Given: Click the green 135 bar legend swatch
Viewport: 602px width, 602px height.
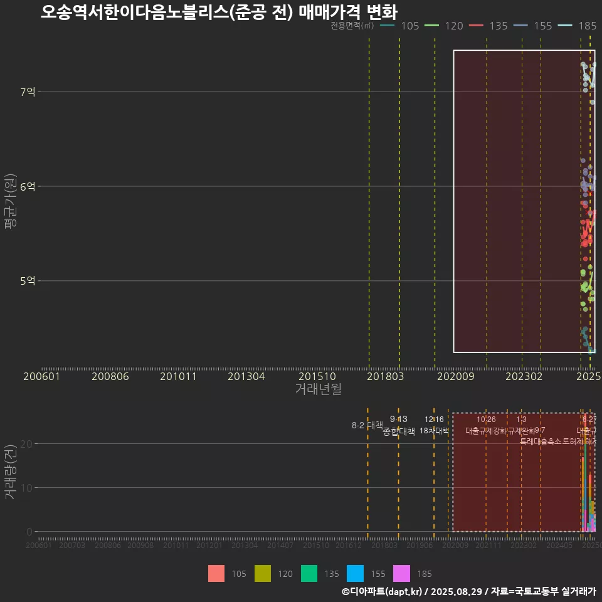Looking at the screenshot, I should pos(309,574).
